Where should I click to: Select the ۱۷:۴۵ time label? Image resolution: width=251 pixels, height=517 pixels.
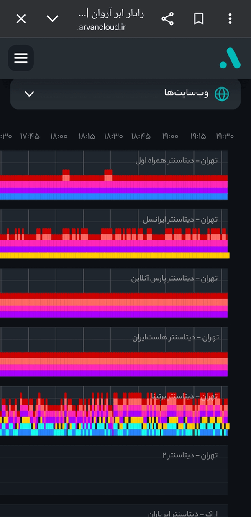coord(30,136)
